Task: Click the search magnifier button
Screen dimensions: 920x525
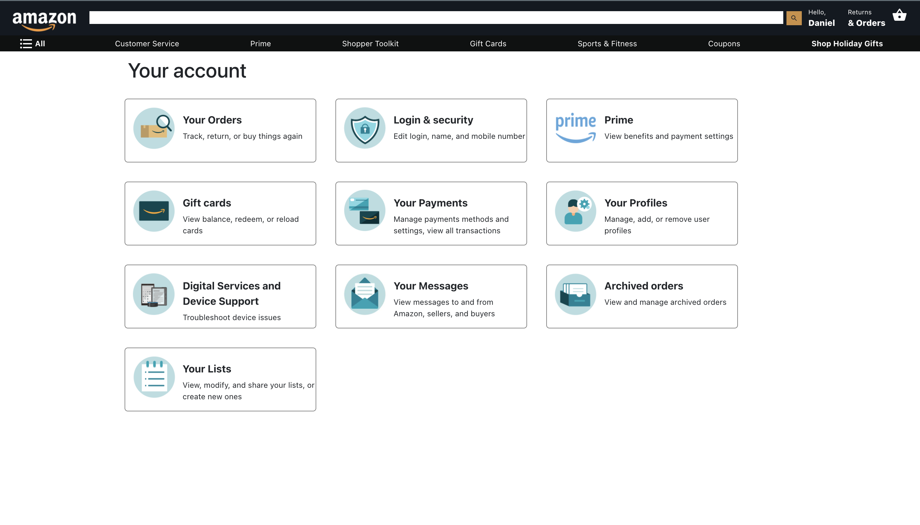Action: pos(794,18)
